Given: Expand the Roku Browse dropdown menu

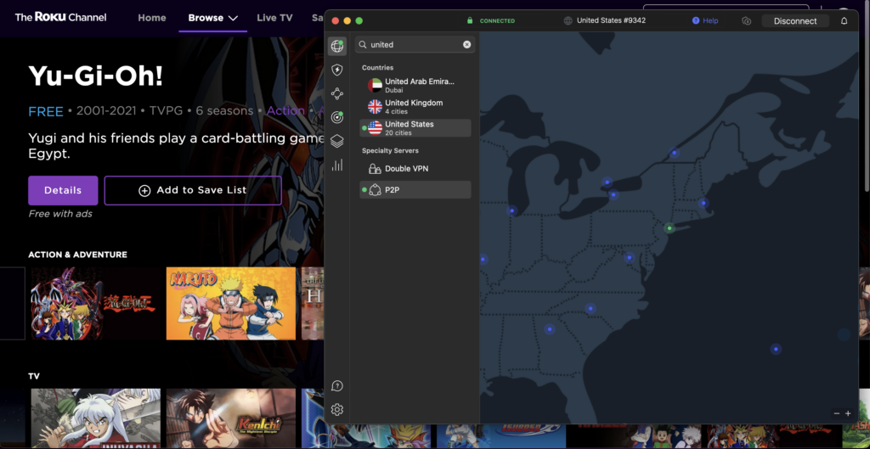Looking at the screenshot, I should pos(213,18).
